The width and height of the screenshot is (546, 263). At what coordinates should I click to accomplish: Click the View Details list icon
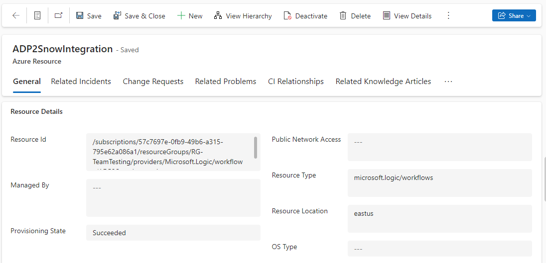click(x=386, y=15)
